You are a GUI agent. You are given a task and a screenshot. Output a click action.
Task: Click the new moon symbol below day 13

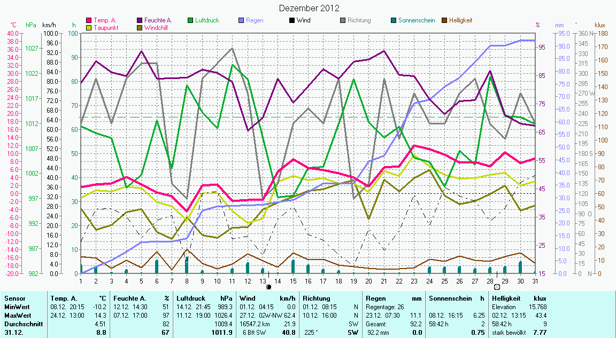click(x=269, y=287)
